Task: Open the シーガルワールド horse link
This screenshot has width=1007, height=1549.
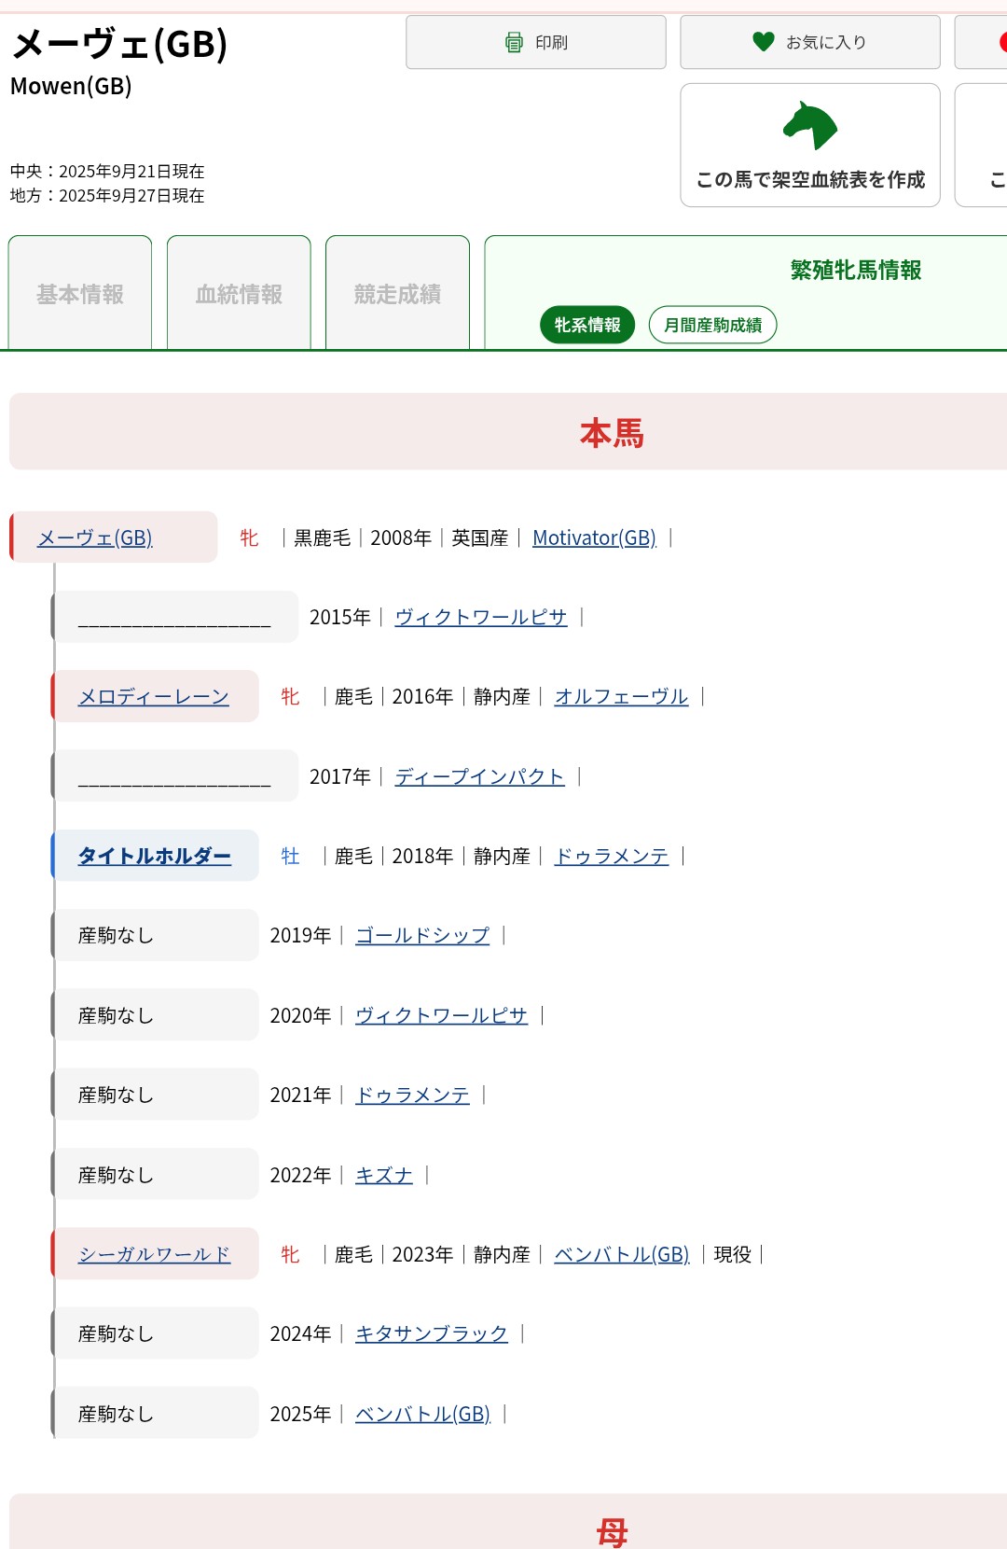Action: click(155, 1255)
